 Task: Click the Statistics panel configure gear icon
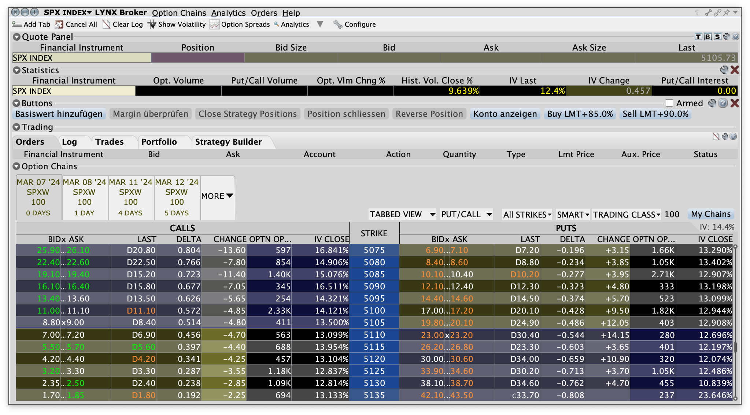tap(724, 70)
